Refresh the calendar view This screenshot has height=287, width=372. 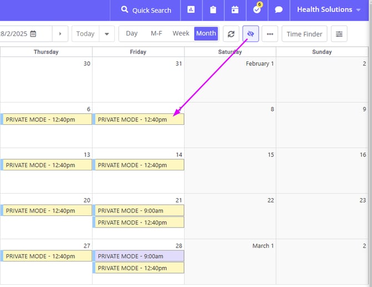(x=231, y=34)
